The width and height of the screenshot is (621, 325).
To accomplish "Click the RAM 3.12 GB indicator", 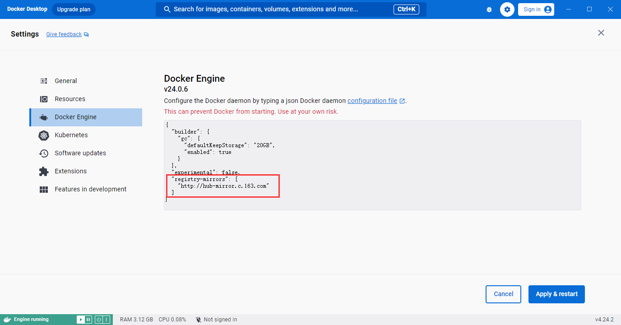I will 136,320.
